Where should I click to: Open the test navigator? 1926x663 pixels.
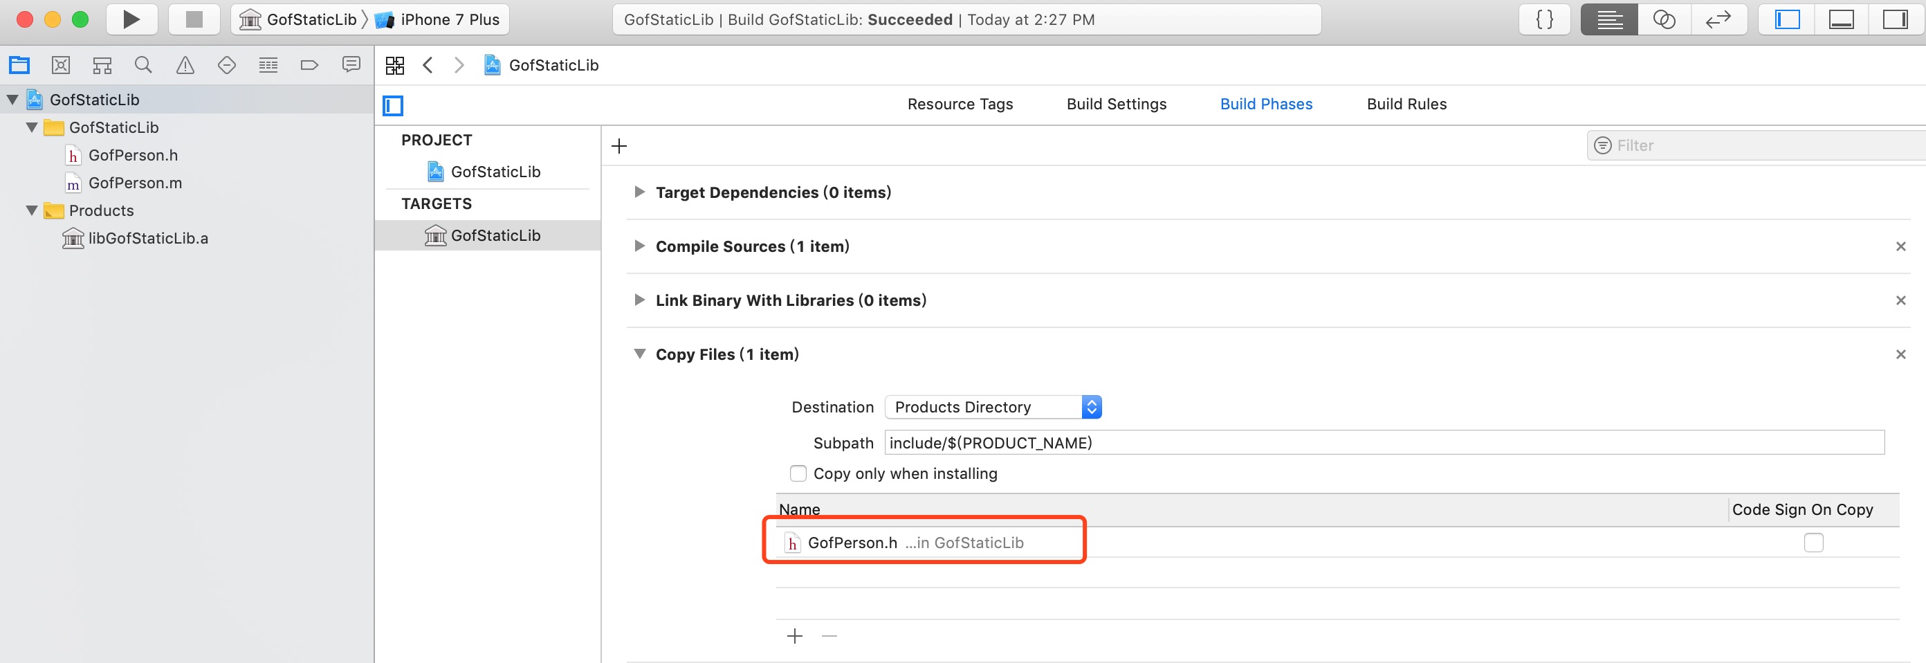[226, 65]
